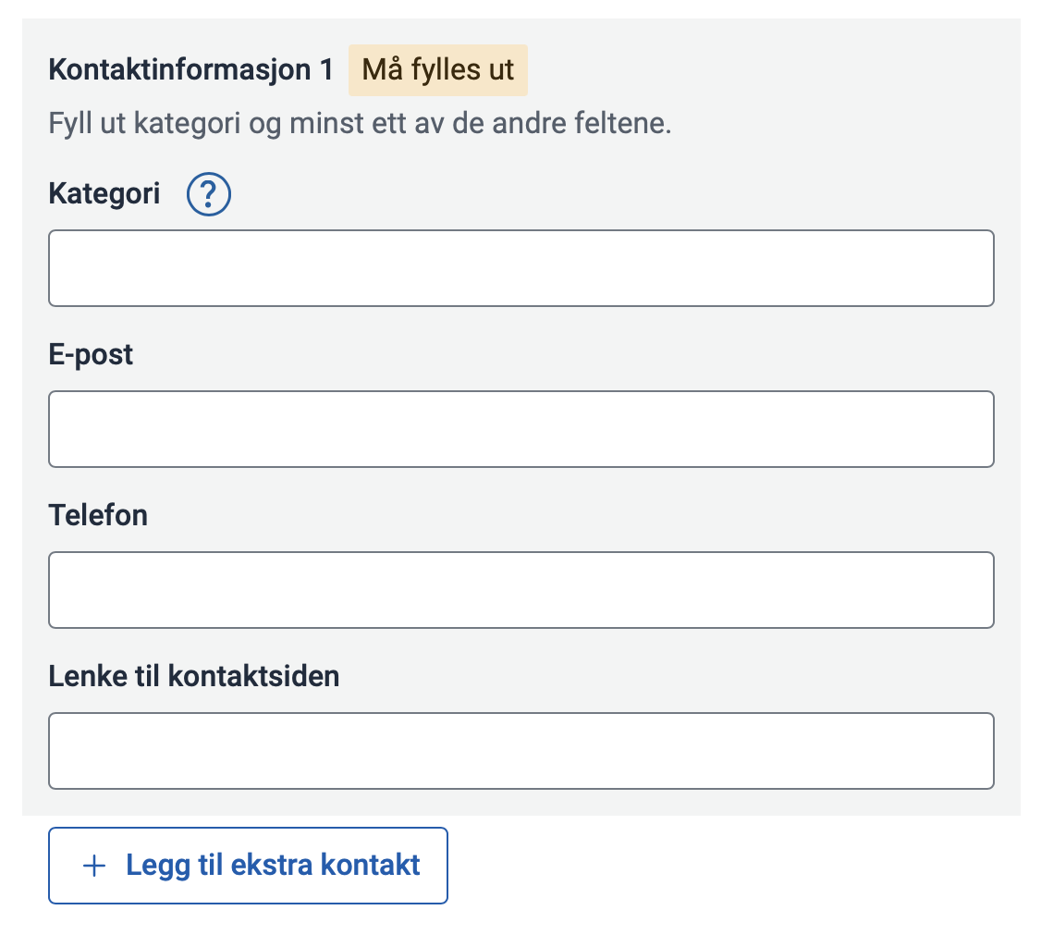Place cursor in the contact page link box

coord(520,751)
